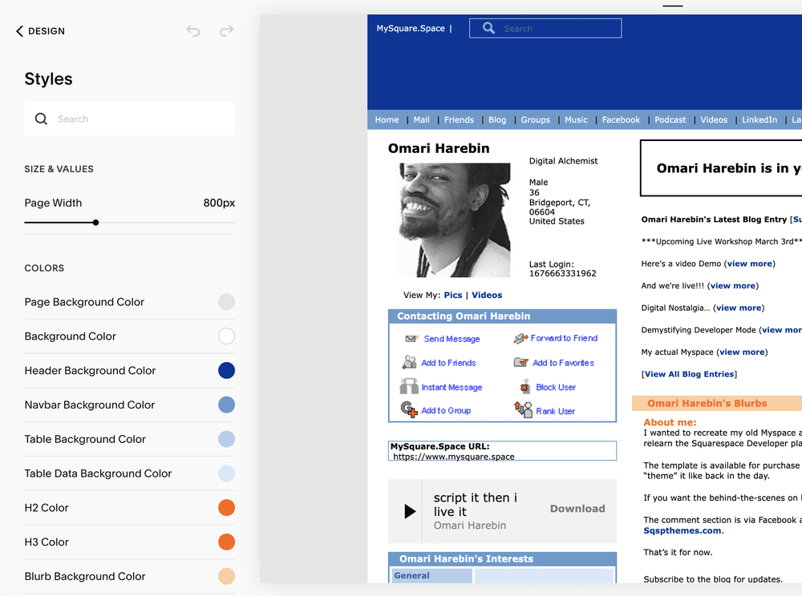Viewport: 802px width, 596px height.
Task: Click the Send Message envelope icon
Action: tap(411, 339)
